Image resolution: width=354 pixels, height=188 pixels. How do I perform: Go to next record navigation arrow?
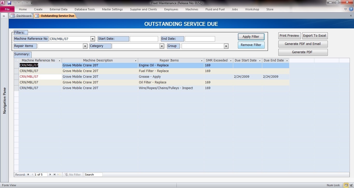50,175
